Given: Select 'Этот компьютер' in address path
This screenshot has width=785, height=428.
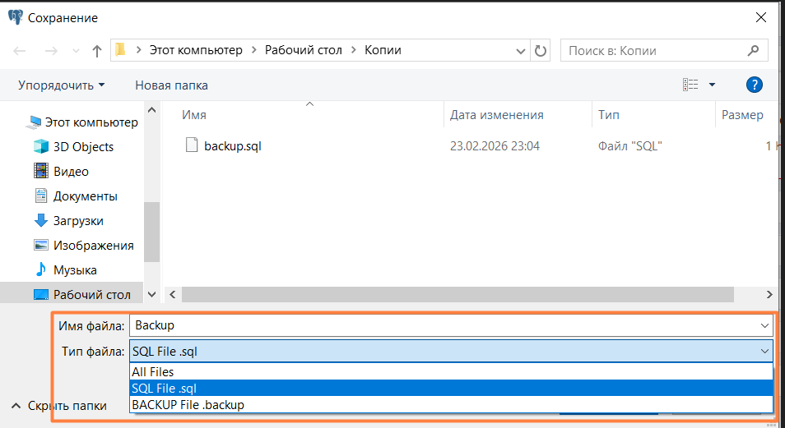Looking at the screenshot, I should pos(196,50).
